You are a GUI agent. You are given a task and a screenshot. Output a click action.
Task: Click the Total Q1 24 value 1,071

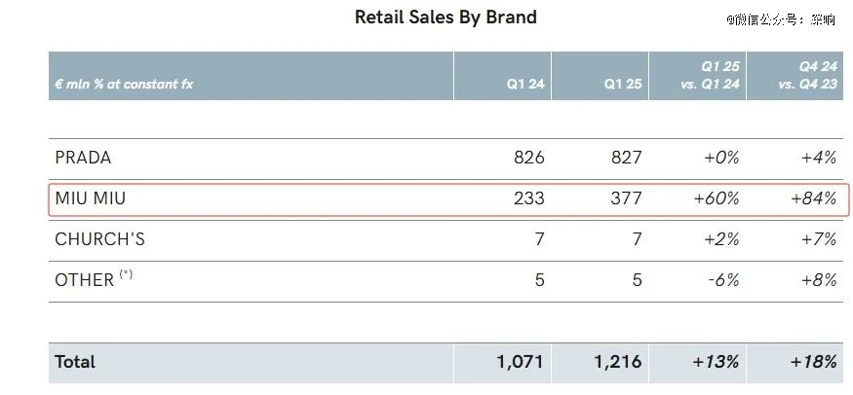[521, 362]
